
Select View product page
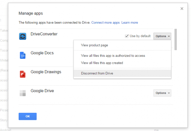pos(122,45)
